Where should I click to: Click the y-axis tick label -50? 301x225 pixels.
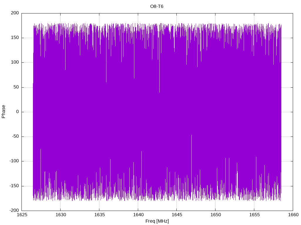(16, 137)
